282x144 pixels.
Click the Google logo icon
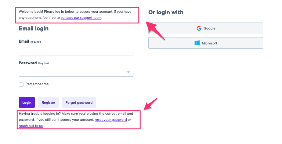coord(199,28)
